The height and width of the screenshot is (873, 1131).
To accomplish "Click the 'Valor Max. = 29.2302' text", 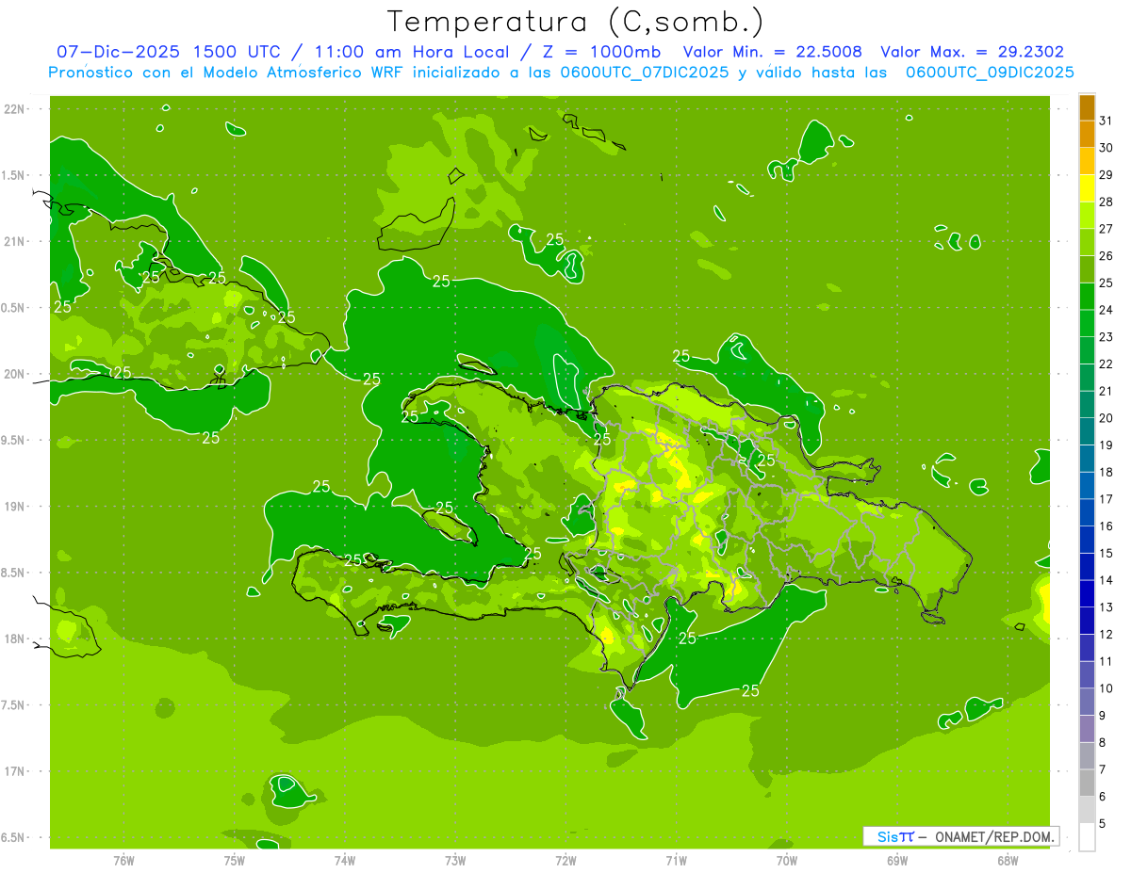I will coord(972,52).
